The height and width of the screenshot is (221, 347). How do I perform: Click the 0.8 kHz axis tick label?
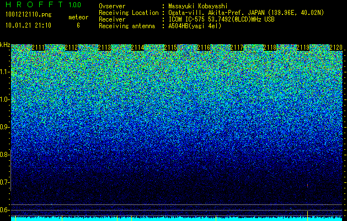[x=4, y=155]
